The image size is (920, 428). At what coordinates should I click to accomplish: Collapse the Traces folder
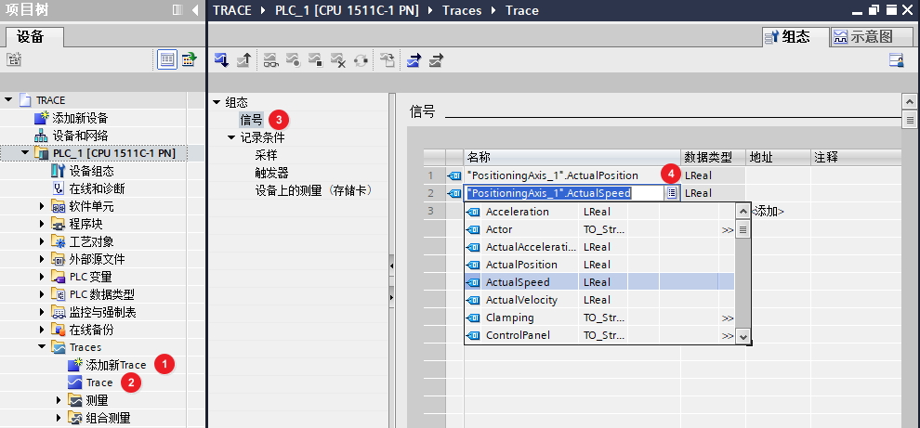(42, 346)
